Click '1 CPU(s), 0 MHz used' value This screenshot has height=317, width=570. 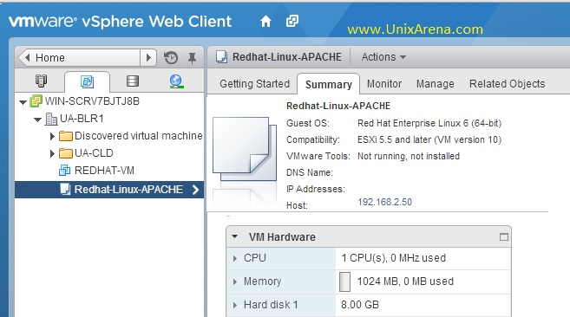[x=394, y=258]
